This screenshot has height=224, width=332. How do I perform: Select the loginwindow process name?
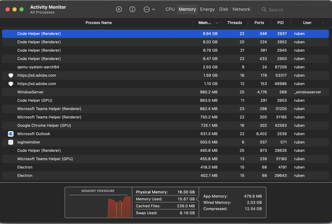tap(29, 142)
